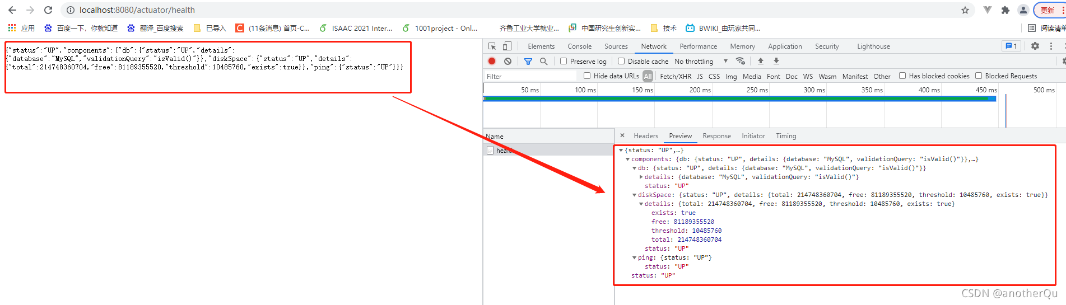The height and width of the screenshot is (305, 1066).
Task: Go back using the browser back arrow
Action: pos(12,10)
